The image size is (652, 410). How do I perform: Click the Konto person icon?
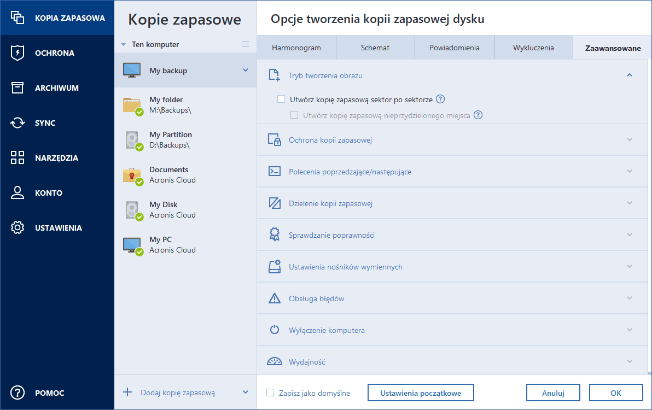pos(18,193)
